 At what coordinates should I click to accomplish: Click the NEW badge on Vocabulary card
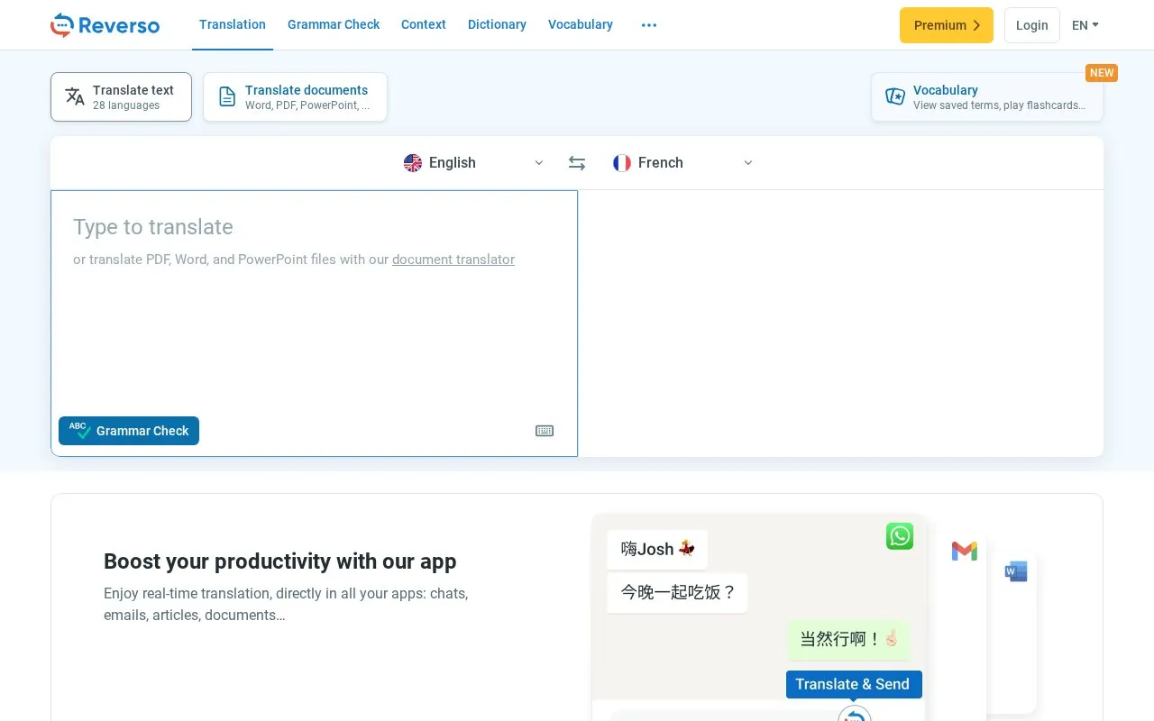1102,73
